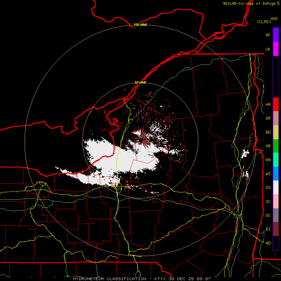Click the 50 NMI range ring label
Screen dimensions: 281x281
tap(140, 83)
